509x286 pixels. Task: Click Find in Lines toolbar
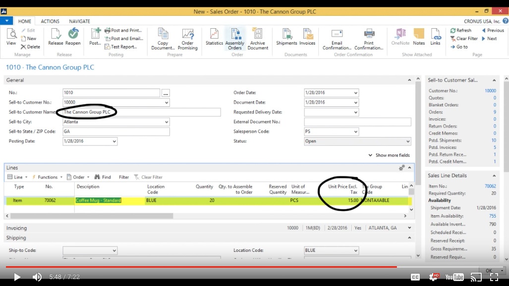(x=103, y=177)
